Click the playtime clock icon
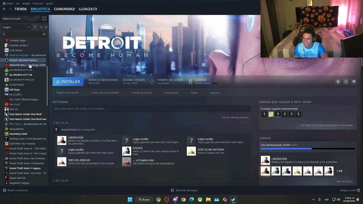This screenshot has width=363, height=204. (x=153, y=82)
